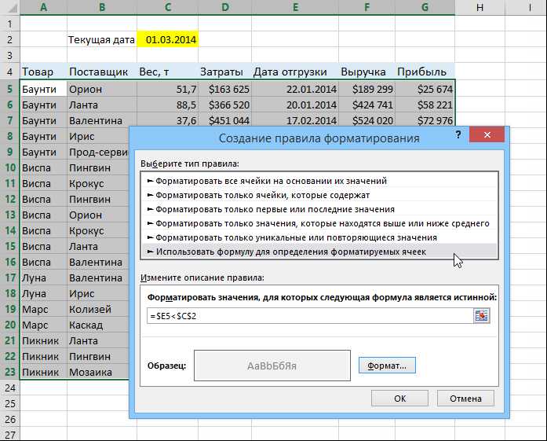Screen dimensions: 547x441
Task: Click the profit cell $58 221
Action: 425,105
